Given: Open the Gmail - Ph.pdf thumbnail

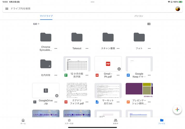Looking at the screenshot, I should pyautogui.click(x=108, y=64).
